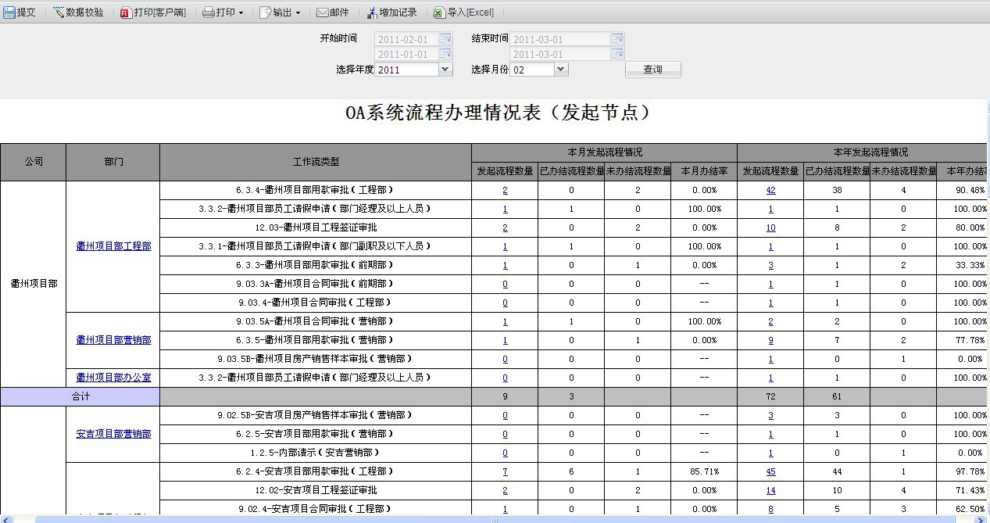
Task: Select row 3.3.1-衢州项目部员工请假申请（部门副职及以下人员）
Action: (x=316, y=246)
